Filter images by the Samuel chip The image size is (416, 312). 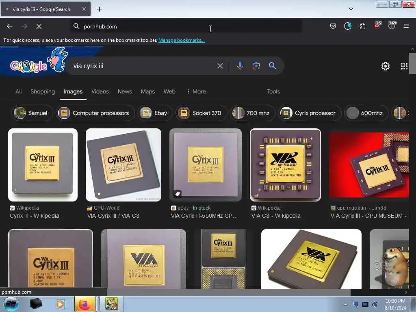tap(32, 113)
